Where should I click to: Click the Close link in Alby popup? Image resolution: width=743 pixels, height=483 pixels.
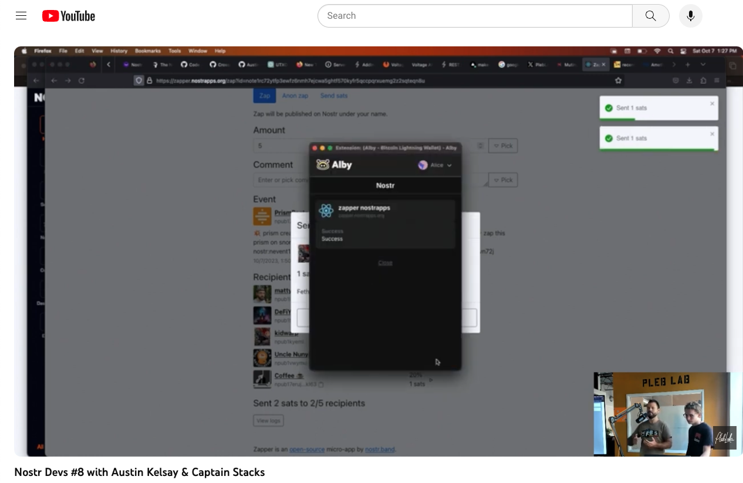[385, 262]
